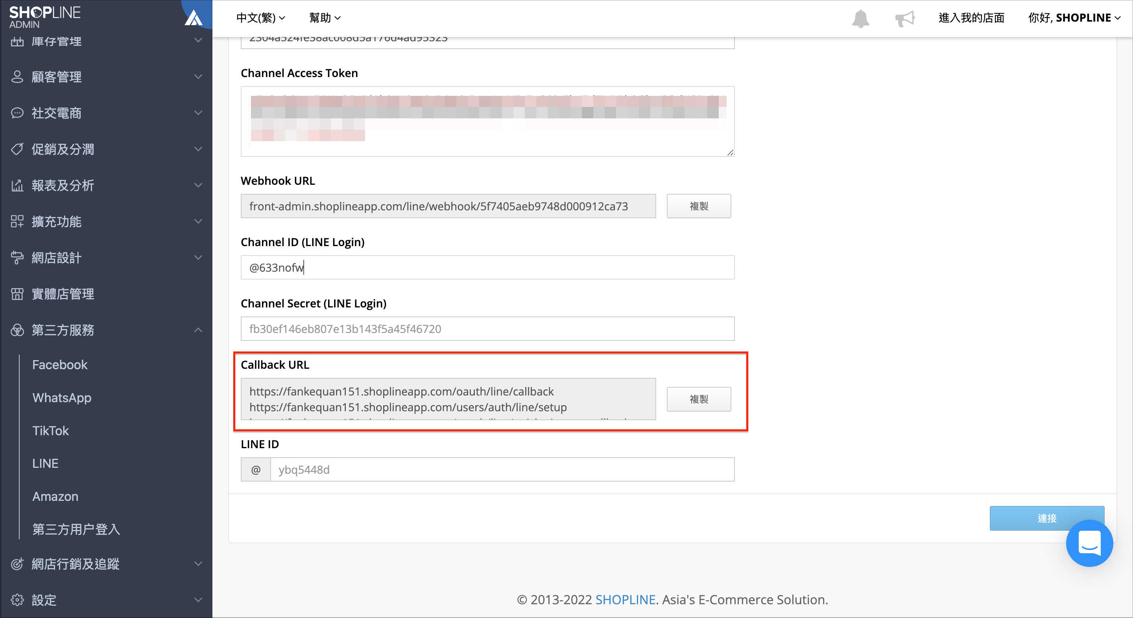Open LINE under third-party services
Screen dimensions: 1133x618
[x=45, y=464]
